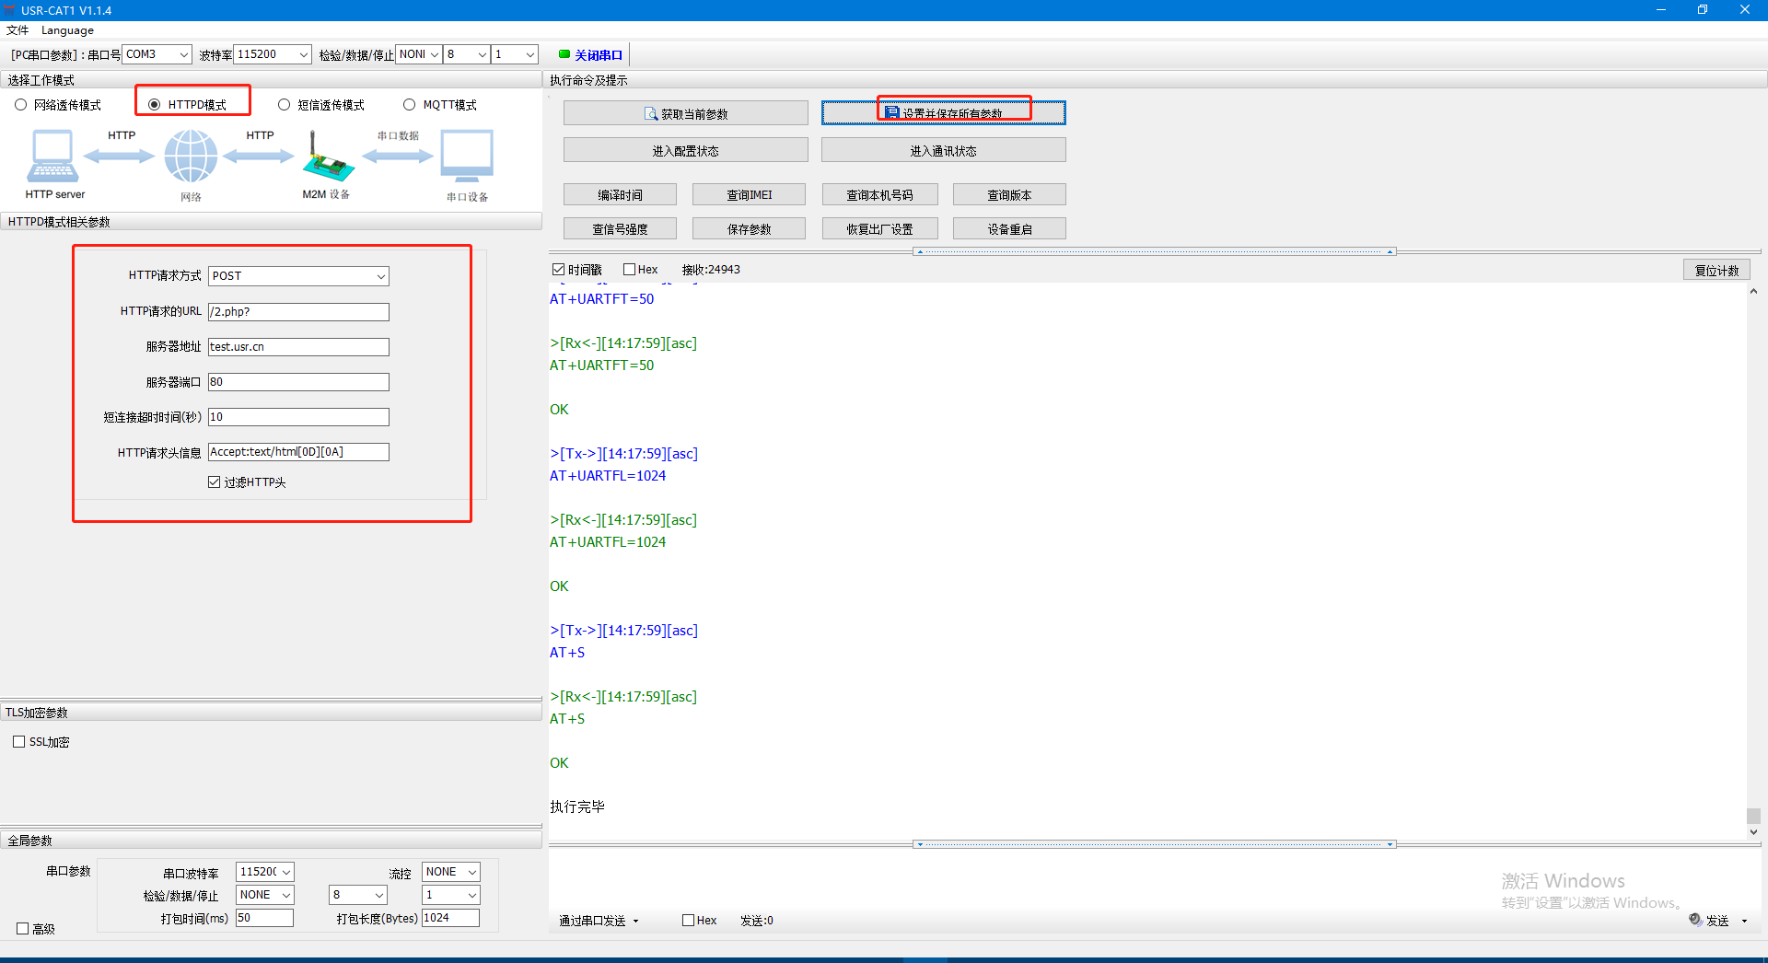The height and width of the screenshot is (963, 1768).
Task: Click the server address input field
Action: (x=298, y=347)
